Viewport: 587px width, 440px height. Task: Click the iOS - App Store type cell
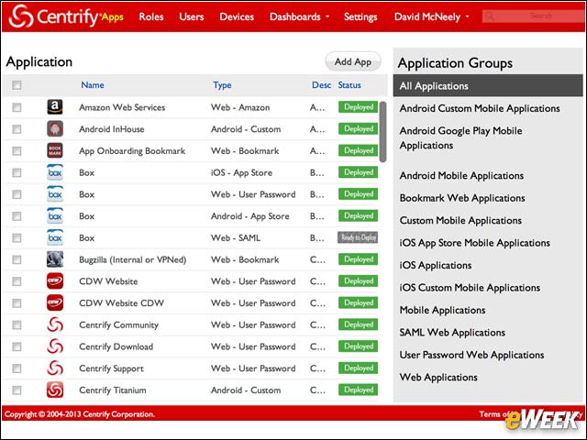tap(241, 173)
